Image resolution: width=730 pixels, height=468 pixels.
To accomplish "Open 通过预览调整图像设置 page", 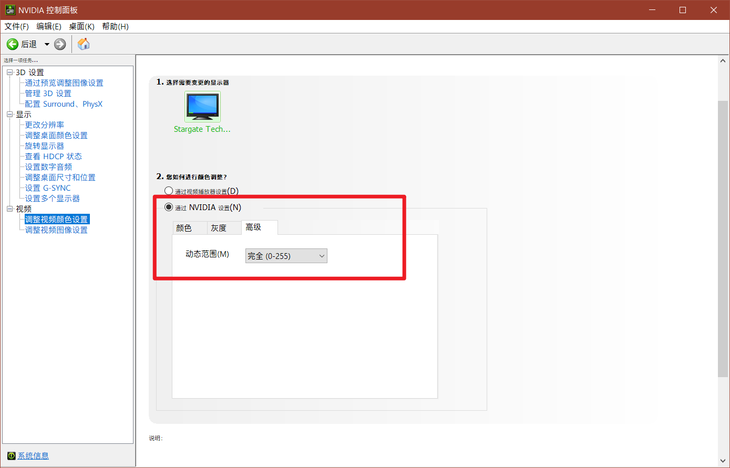I will pyautogui.click(x=64, y=83).
